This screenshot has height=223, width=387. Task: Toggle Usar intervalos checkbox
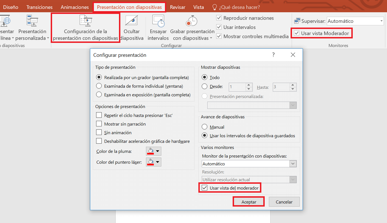pyautogui.click(x=219, y=27)
